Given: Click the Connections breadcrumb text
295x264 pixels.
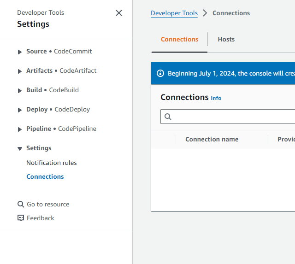Looking at the screenshot, I should pos(231,13).
